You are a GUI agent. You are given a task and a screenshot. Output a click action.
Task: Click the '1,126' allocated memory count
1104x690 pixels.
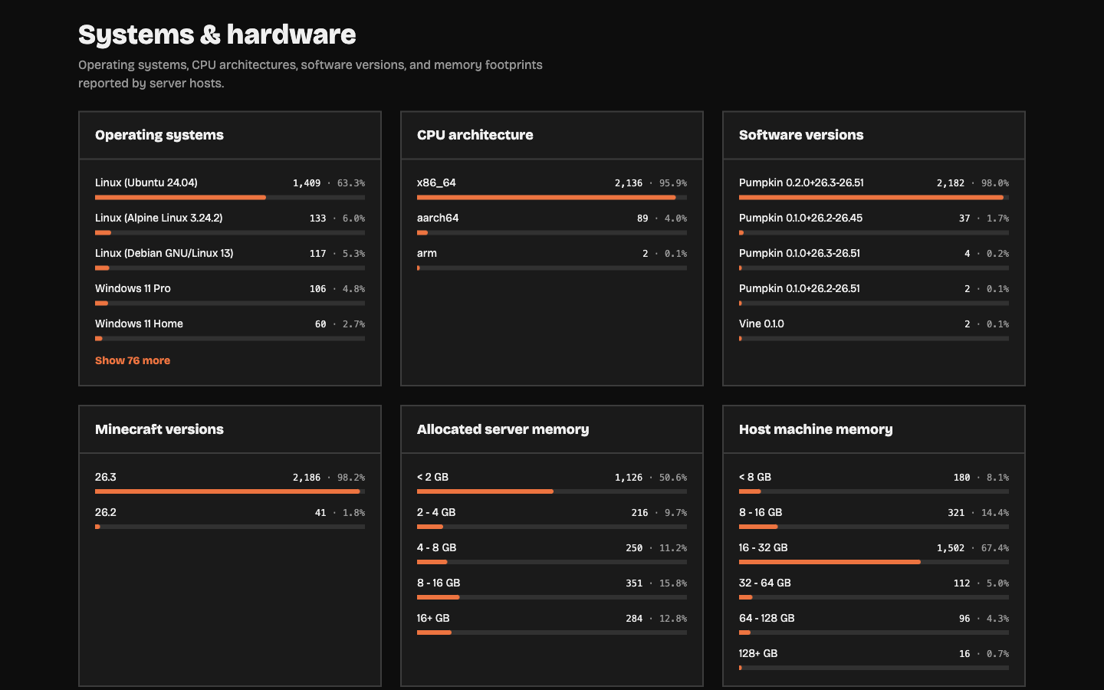point(629,478)
